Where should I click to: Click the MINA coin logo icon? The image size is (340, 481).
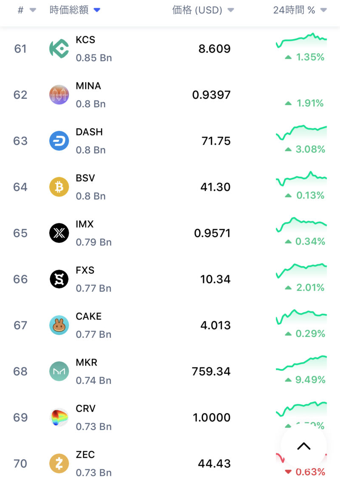(59, 95)
